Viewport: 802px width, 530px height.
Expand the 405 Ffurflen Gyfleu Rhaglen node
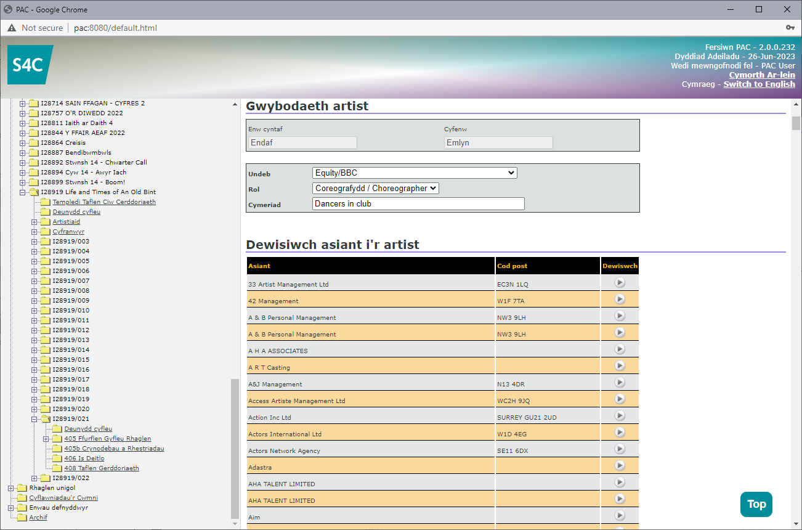46,439
